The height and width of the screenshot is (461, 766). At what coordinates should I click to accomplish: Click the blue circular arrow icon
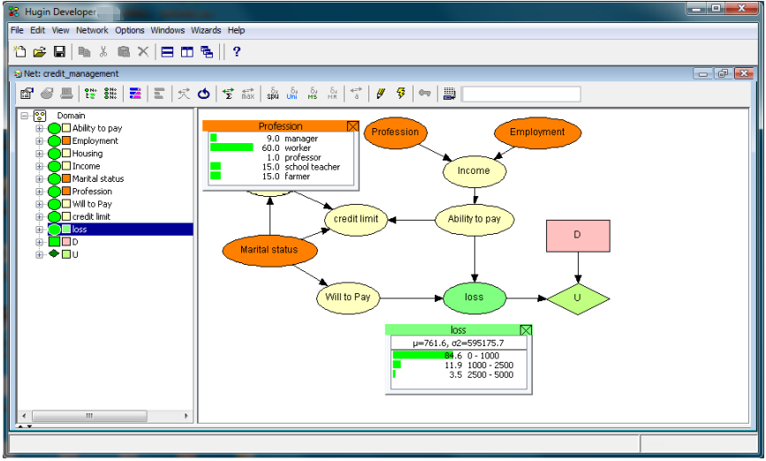click(204, 93)
